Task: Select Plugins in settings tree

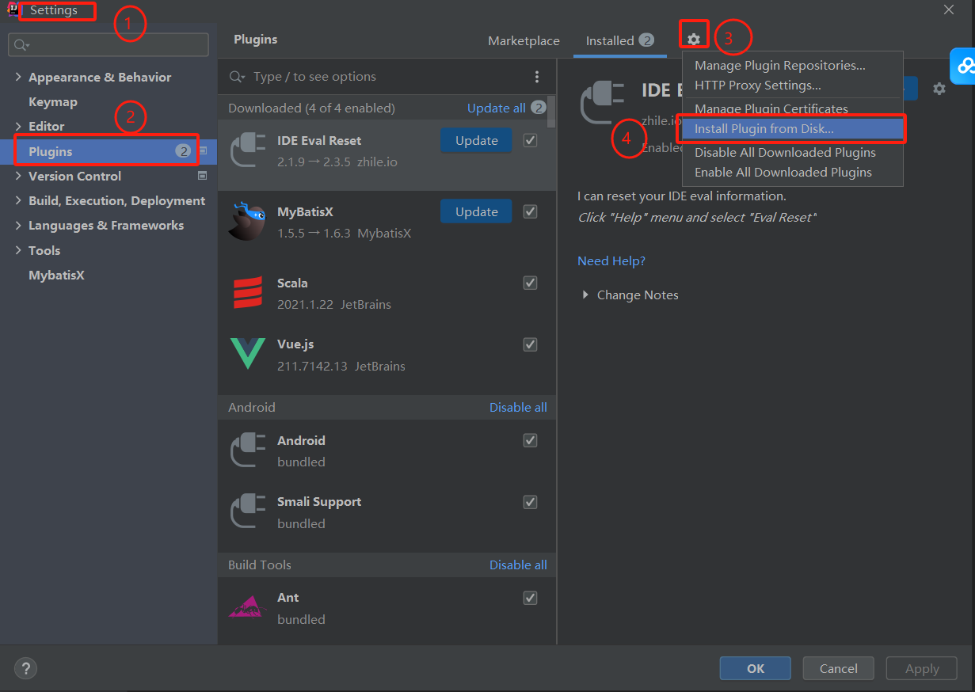Action: (109, 151)
